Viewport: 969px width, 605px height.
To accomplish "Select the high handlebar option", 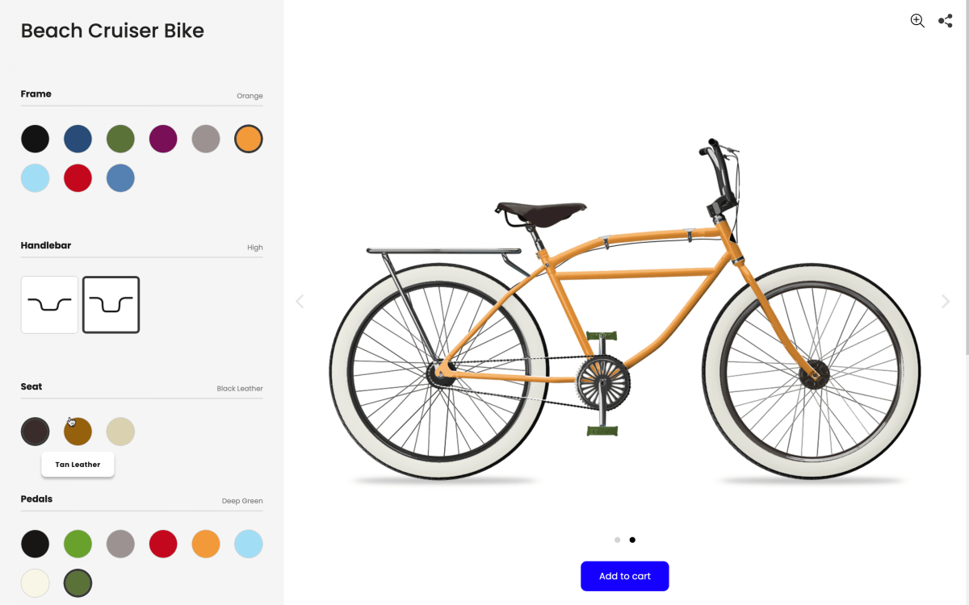I will 111,305.
